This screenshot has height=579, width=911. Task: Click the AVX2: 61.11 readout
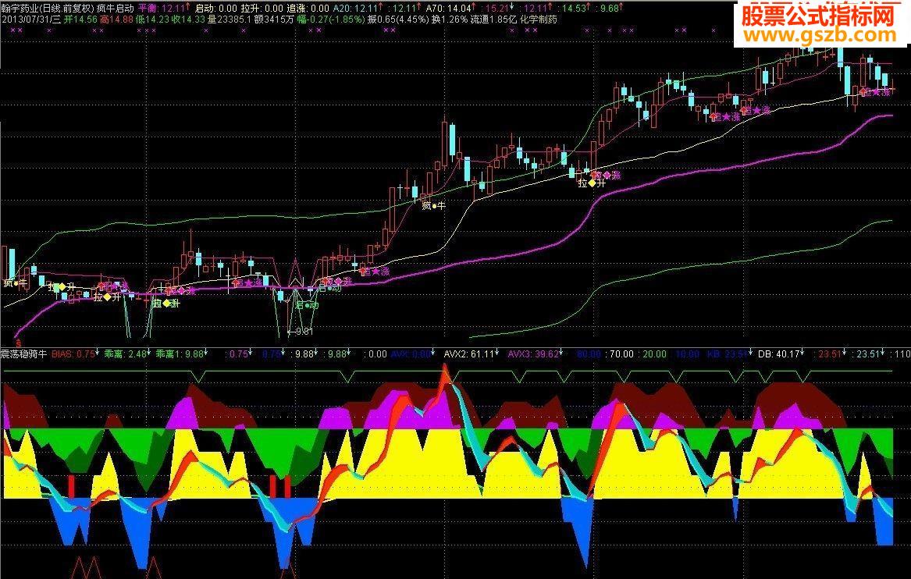(x=471, y=353)
